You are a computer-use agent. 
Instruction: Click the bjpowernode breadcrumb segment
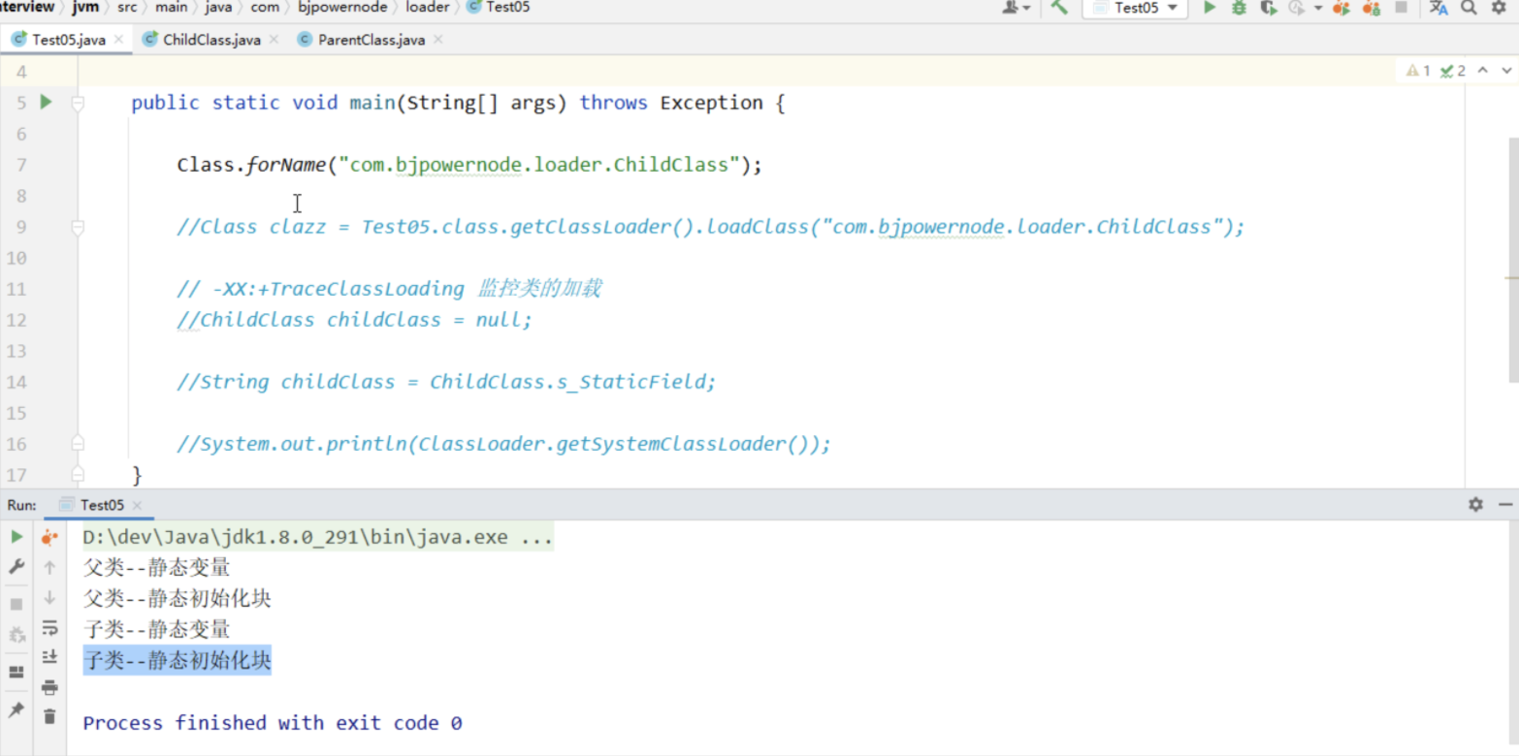pyautogui.click(x=342, y=8)
